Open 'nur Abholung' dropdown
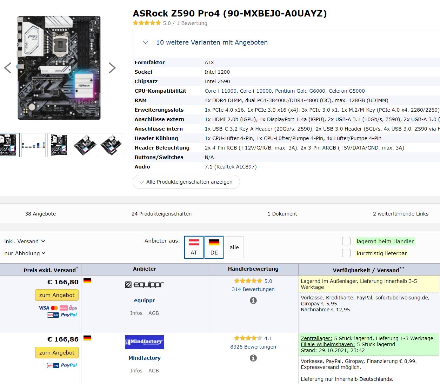 [x=25, y=253]
